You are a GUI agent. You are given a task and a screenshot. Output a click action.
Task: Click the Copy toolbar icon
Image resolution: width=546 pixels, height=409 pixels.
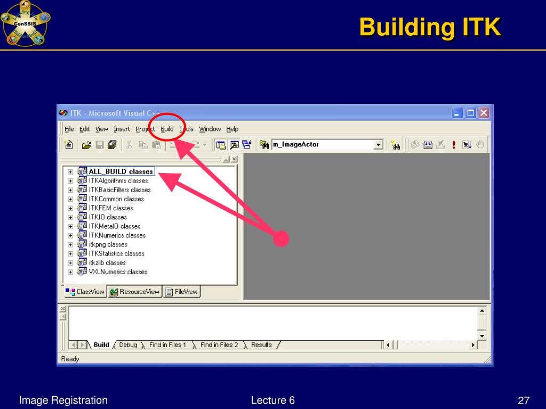click(143, 145)
